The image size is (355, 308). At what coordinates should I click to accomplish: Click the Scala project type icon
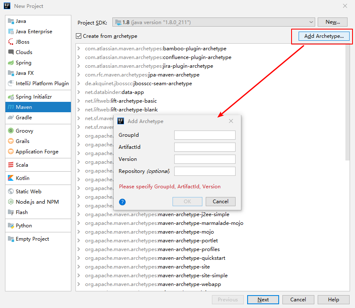tap(11, 165)
